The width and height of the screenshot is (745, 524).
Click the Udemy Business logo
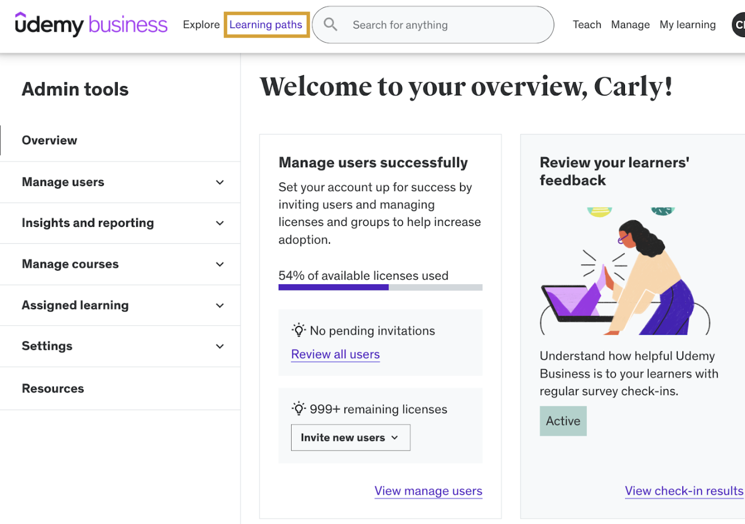(x=91, y=24)
